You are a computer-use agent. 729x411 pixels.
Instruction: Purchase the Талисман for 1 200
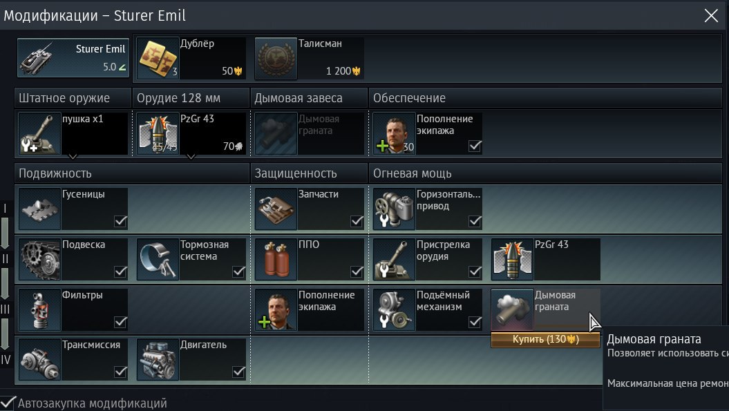tap(309, 58)
